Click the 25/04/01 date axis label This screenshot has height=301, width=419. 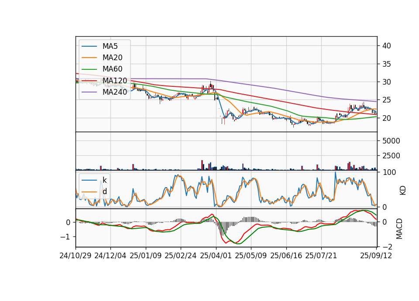216,256
